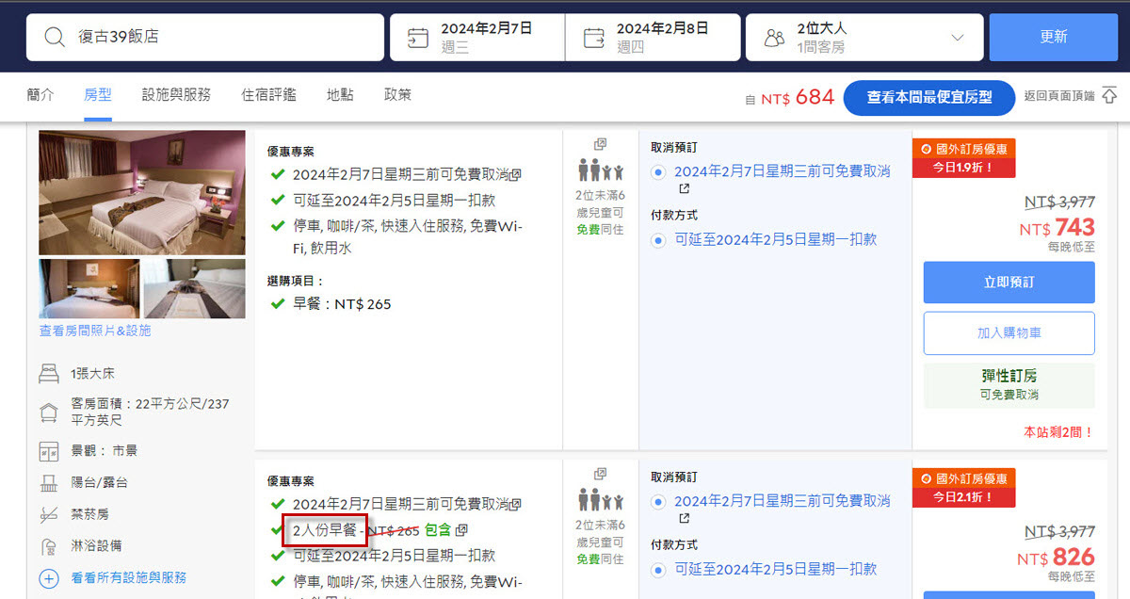Click 返回頁面頂端 text link
This screenshot has height=599, width=1130.
click(x=1059, y=96)
